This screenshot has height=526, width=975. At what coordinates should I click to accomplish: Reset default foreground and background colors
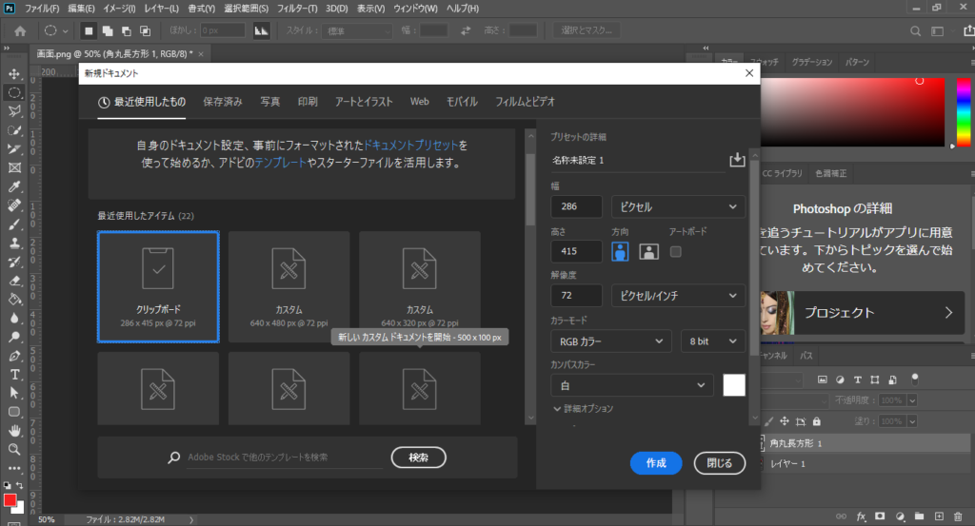[x=7, y=486]
